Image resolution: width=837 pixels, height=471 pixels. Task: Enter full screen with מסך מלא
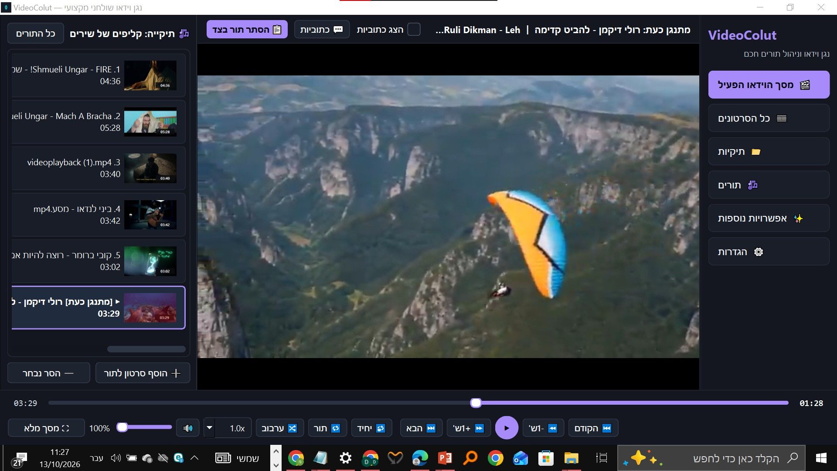[x=46, y=428]
